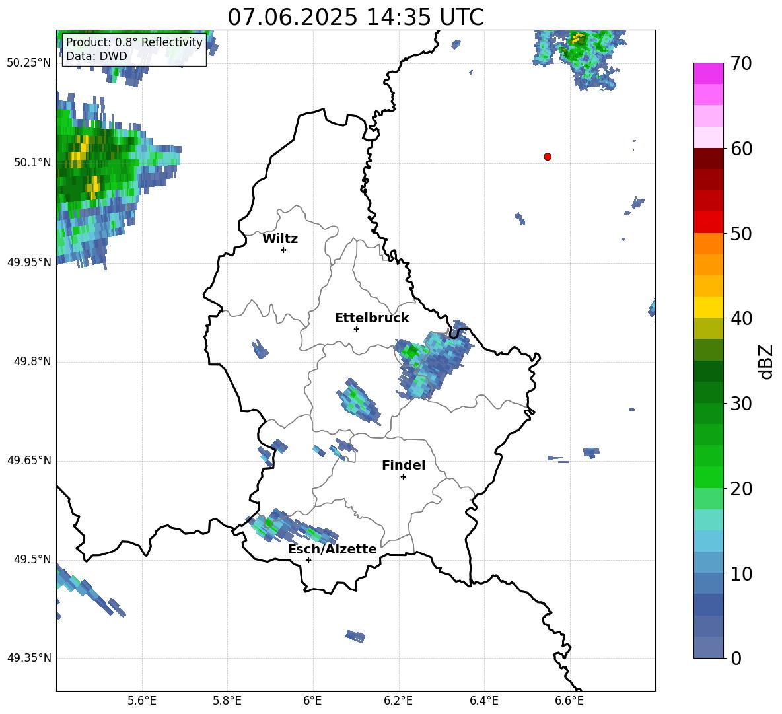
Task: Click the colorbar tick label 20
Action: pos(741,489)
